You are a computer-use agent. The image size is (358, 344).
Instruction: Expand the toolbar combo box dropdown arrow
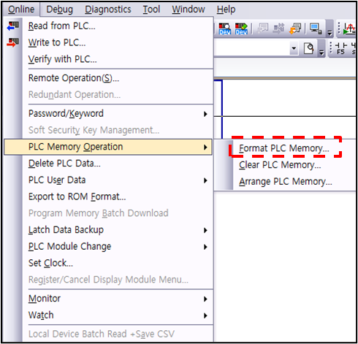click(x=294, y=48)
